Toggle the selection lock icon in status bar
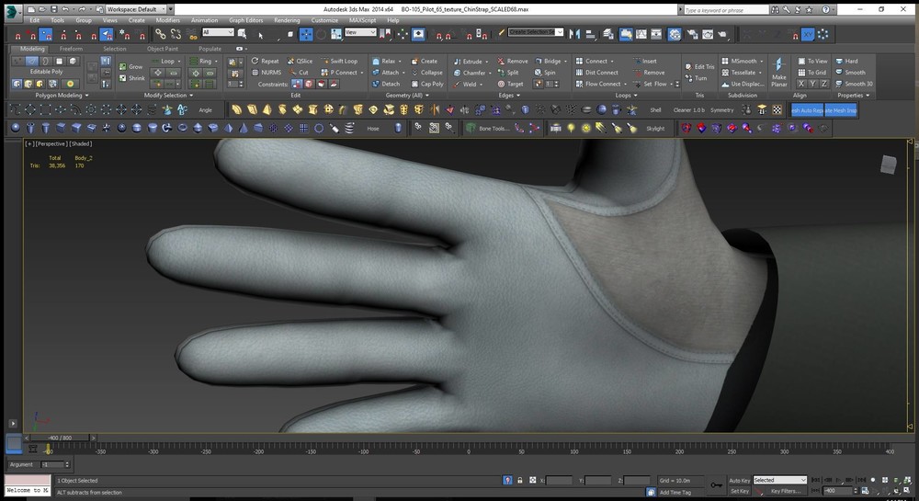This screenshot has height=501, width=919. coord(521,480)
